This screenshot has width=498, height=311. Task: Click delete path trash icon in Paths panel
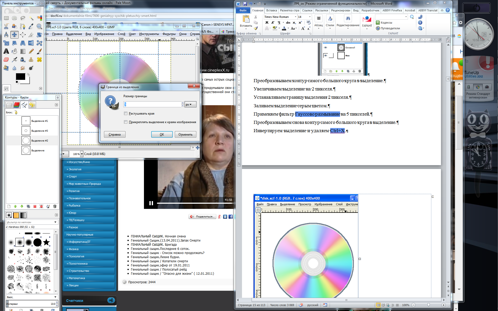point(55,207)
